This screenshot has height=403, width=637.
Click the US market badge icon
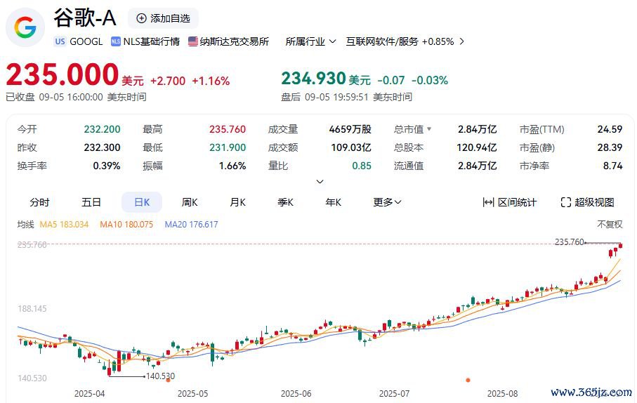click(60, 41)
